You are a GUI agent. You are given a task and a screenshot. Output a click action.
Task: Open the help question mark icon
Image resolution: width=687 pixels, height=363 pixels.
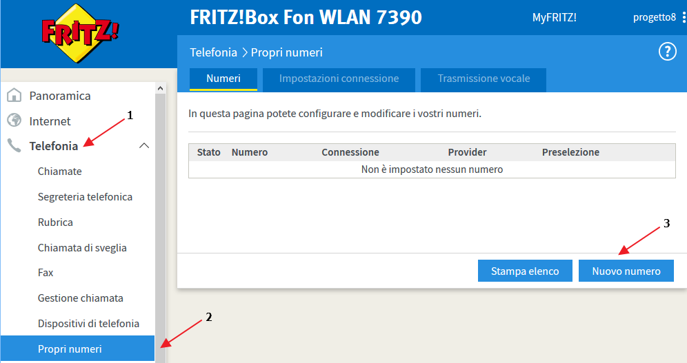667,52
